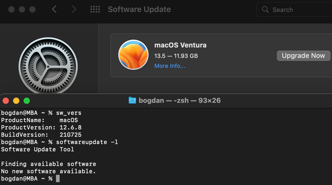Viewport: 332px width, 185px height.
Task: Zoom the Software Update window
Action: click(32, 10)
